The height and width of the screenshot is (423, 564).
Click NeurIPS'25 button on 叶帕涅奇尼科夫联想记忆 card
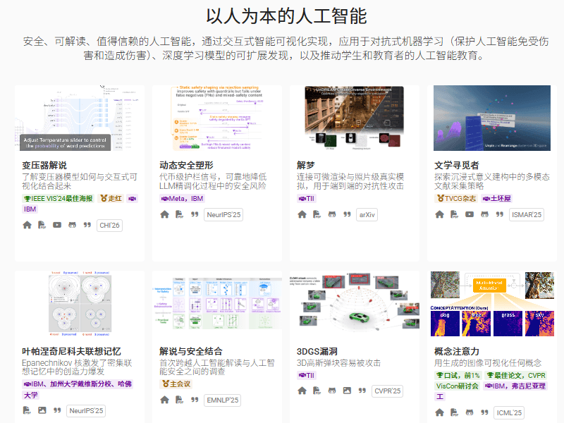[x=86, y=411]
